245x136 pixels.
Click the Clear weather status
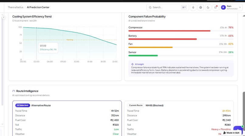pyautogui.click(x=116, y=134)
